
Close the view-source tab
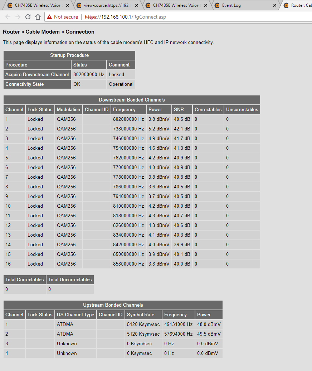coord(137,5)
